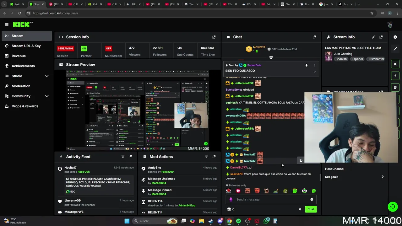
Task: Open the Windows Start menu
Action: [x=127, y=221]
